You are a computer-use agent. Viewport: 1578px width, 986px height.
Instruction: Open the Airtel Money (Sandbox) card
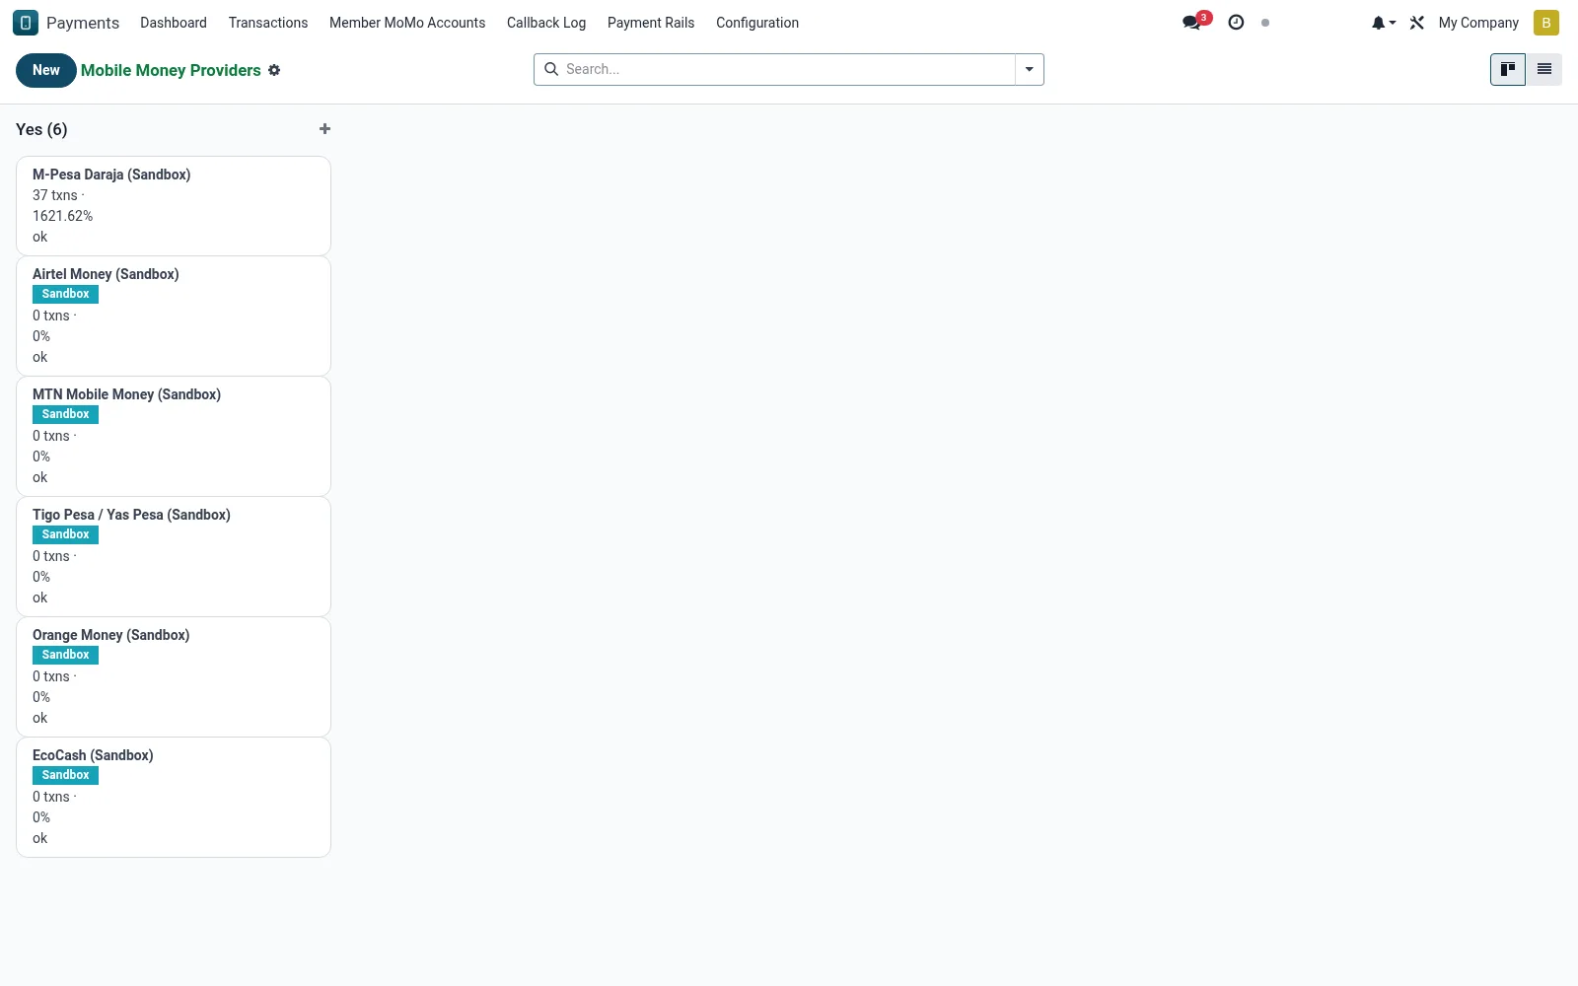174,317
